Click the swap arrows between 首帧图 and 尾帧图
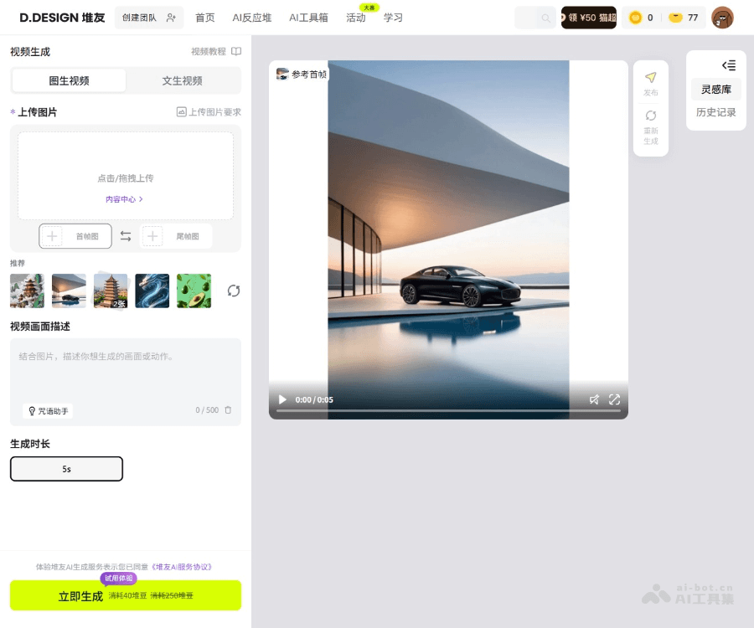Viewport: 754px width, 628px height. pos(126,236)
